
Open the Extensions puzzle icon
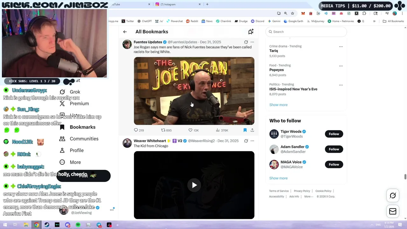(364, 13)
